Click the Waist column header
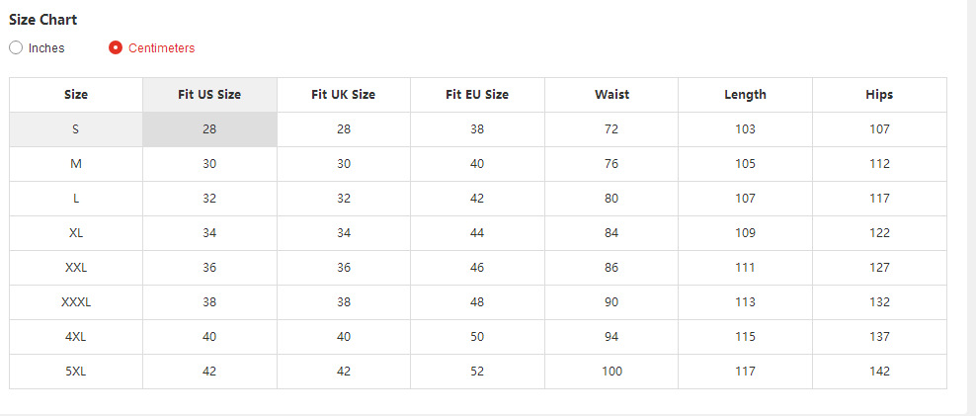The image size is (976, 416). [x=611, y=95]
